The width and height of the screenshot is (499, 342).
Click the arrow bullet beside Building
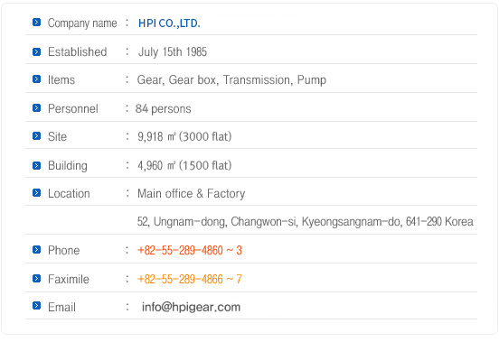(x=36, y=165)
